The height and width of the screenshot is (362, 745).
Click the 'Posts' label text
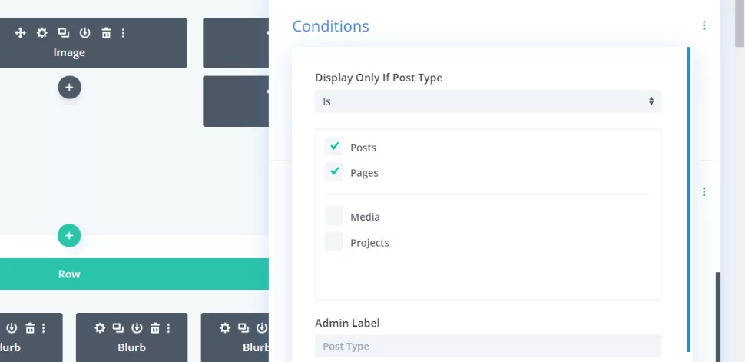(363, 148)
